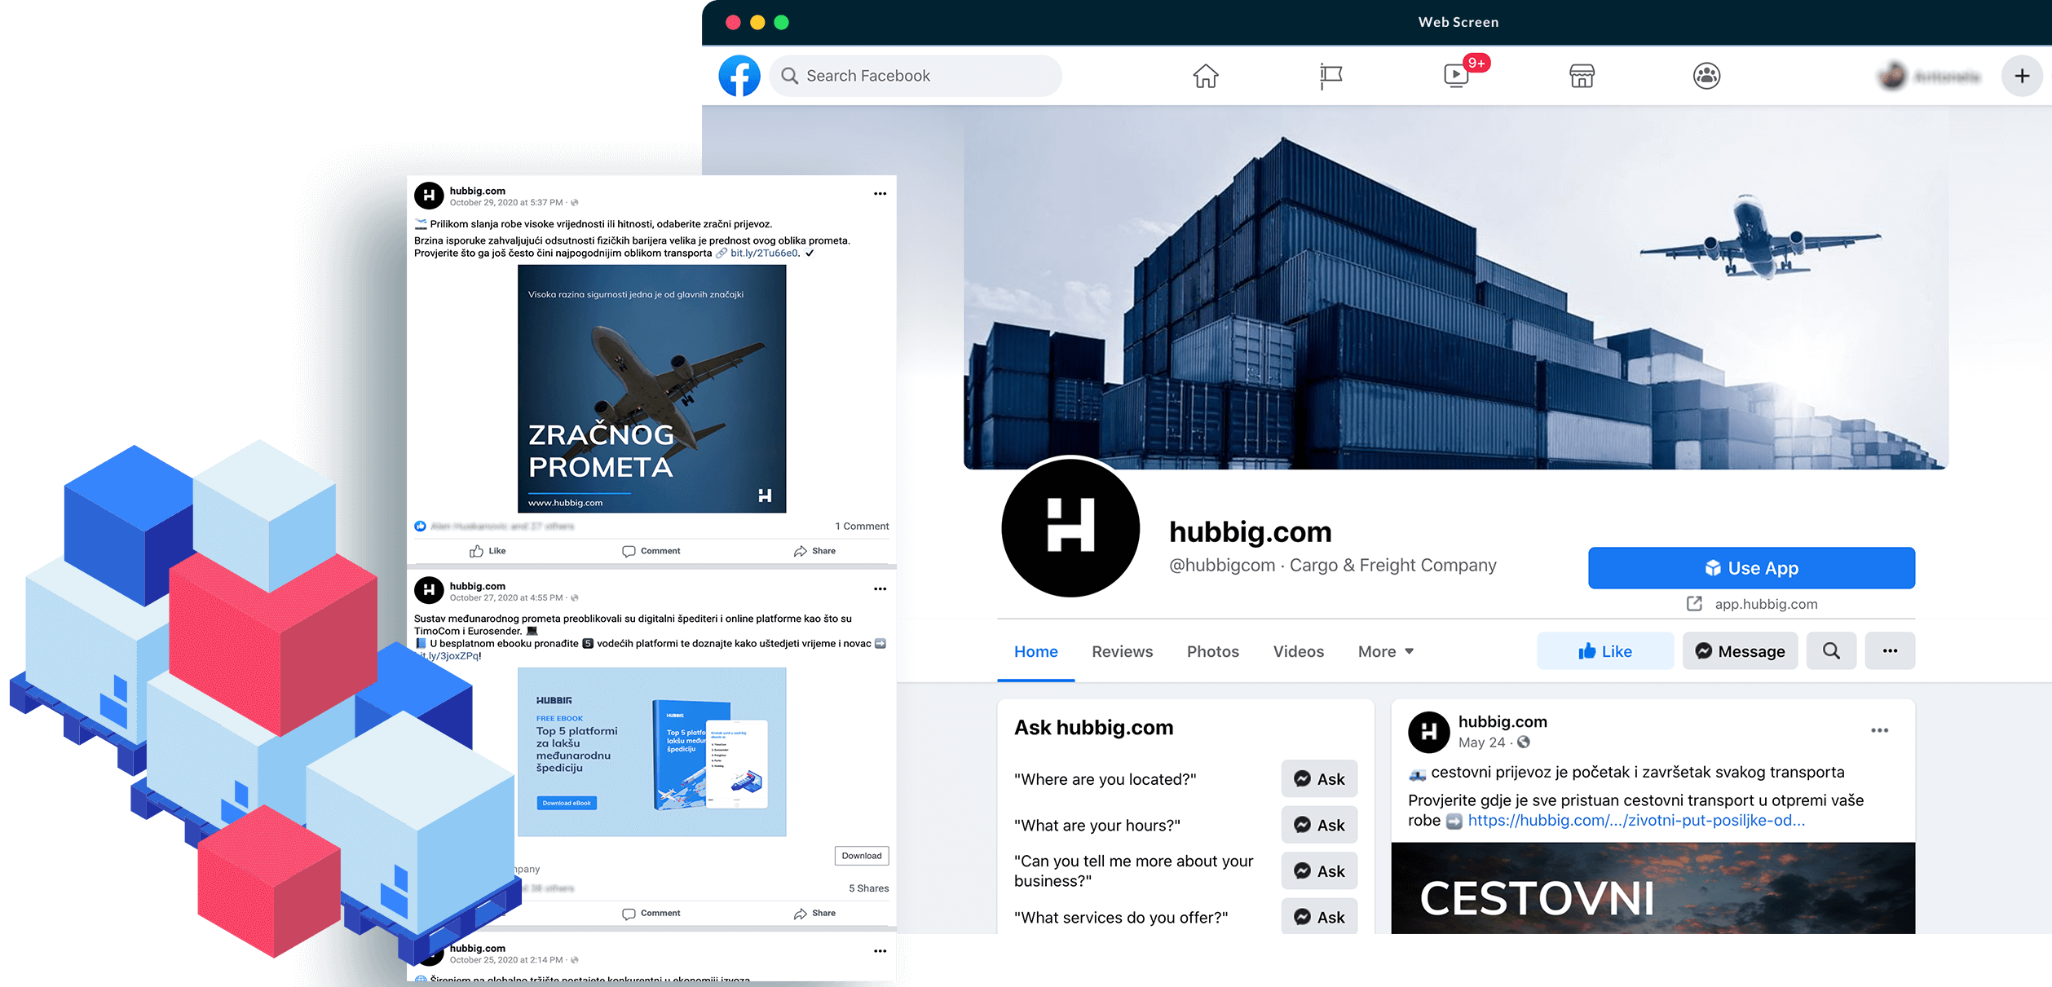This screenshot has width=2052, height=987.
Task: Click the Facebook logo icon
Action: pyautogui.click(x=739, y=76)
